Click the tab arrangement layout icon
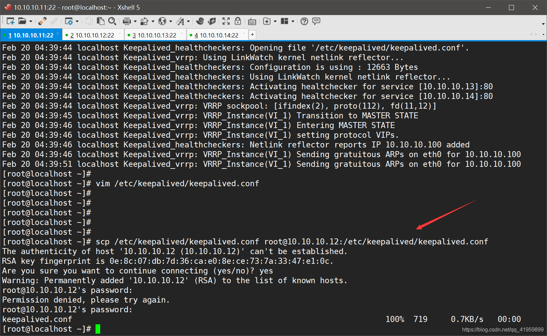The image size is (547, 336). (285, 21)
